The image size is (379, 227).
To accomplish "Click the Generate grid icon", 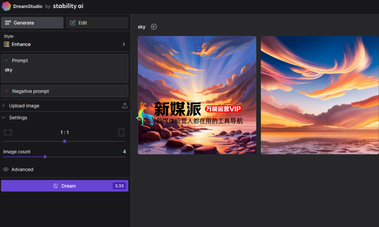I will click(x=8, y=23).
